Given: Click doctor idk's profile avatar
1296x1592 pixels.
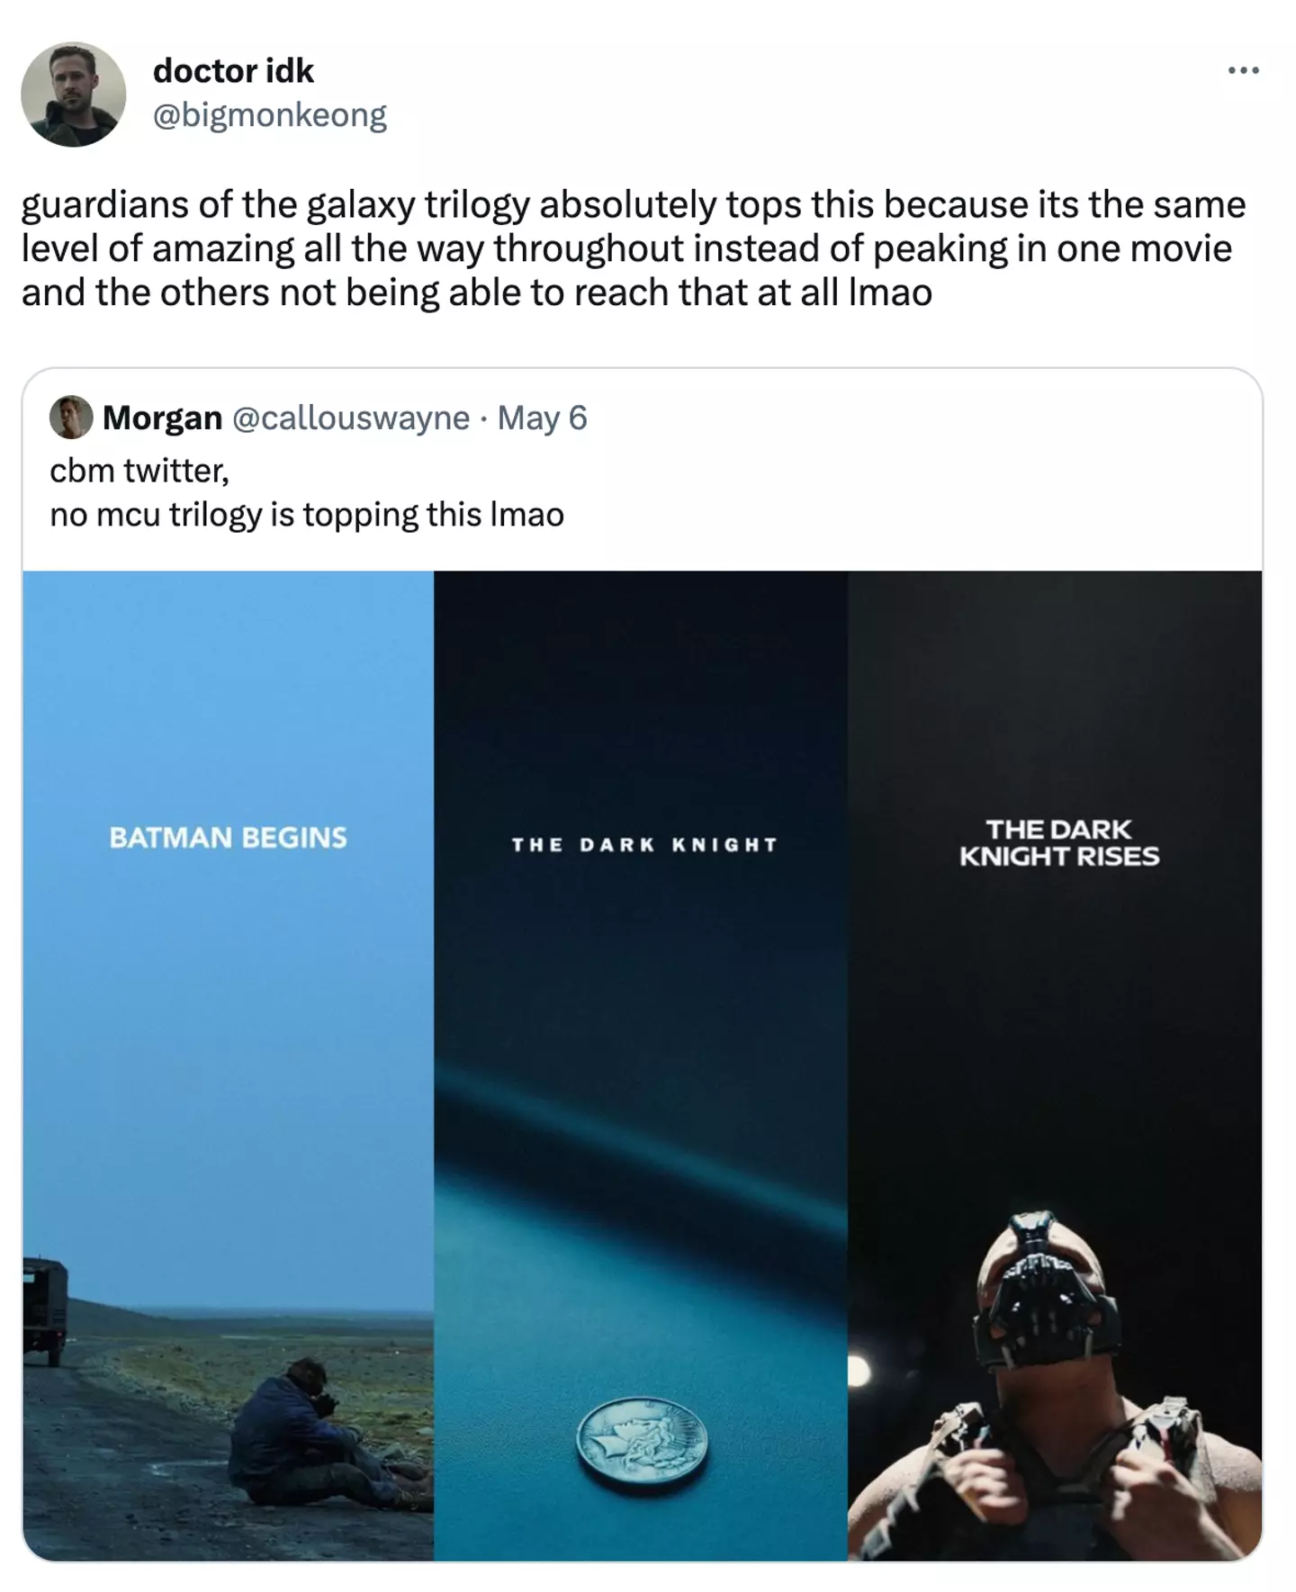Looking at the screenshot, I should [73, 94].
